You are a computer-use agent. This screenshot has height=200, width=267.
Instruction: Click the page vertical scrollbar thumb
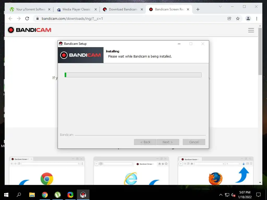pos(260,51)
